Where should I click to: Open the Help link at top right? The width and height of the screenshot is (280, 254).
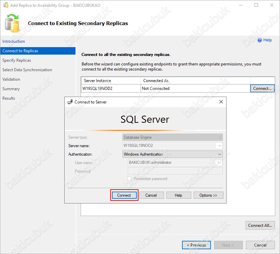pos(267,40)
